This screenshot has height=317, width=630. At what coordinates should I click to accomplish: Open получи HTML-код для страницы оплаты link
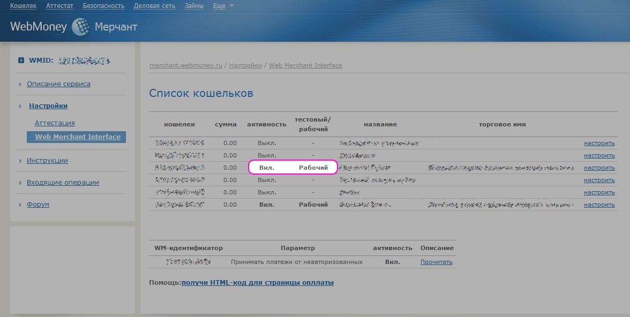coord(258,282)
